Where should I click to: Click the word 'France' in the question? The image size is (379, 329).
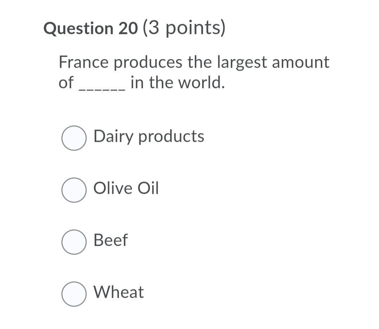84,62
